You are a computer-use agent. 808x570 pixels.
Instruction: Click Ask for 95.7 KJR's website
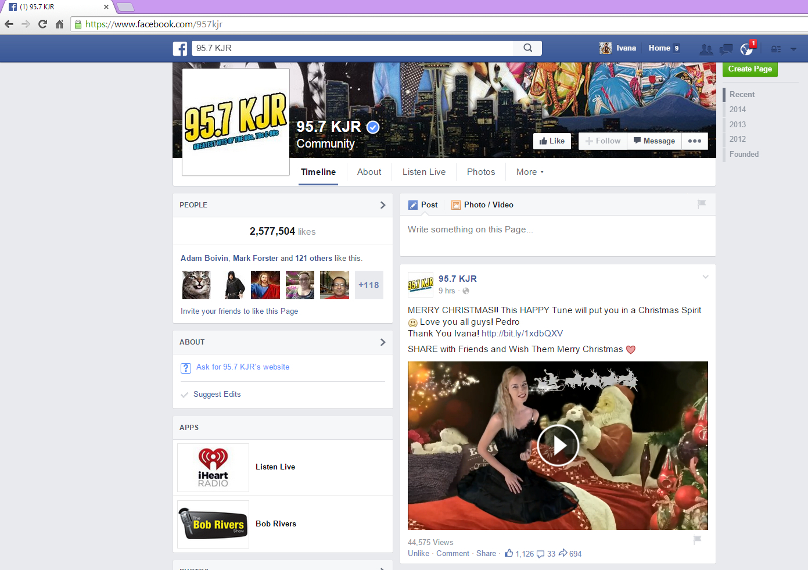(x=243, y=367)
